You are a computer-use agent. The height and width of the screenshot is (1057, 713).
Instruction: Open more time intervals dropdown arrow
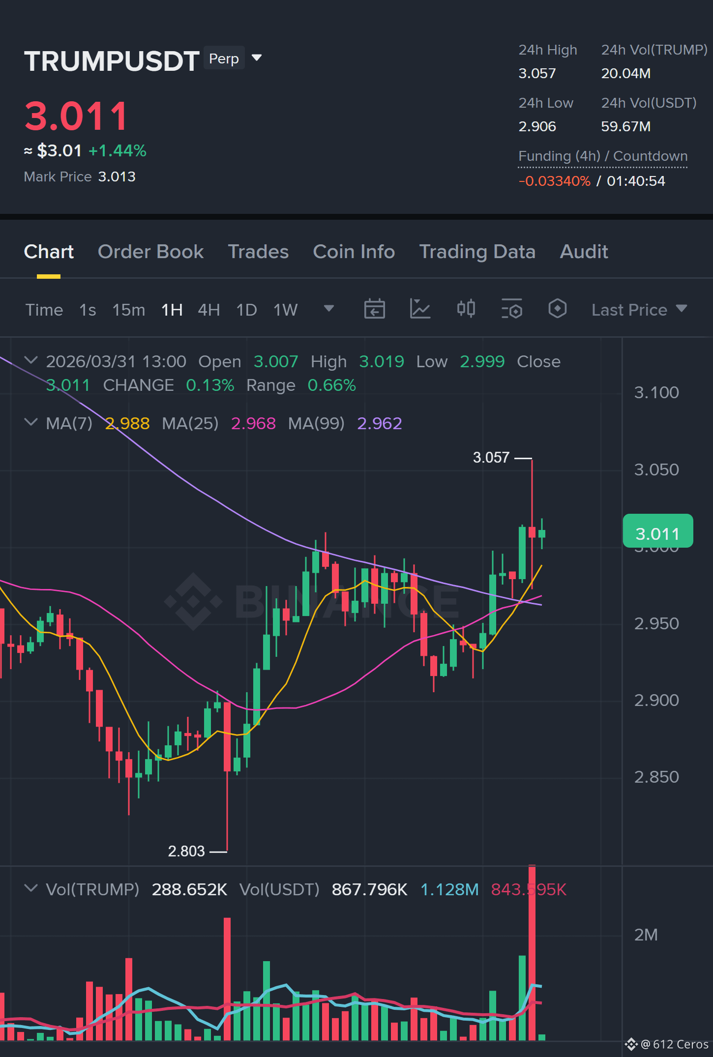click(x=328, y=309)
